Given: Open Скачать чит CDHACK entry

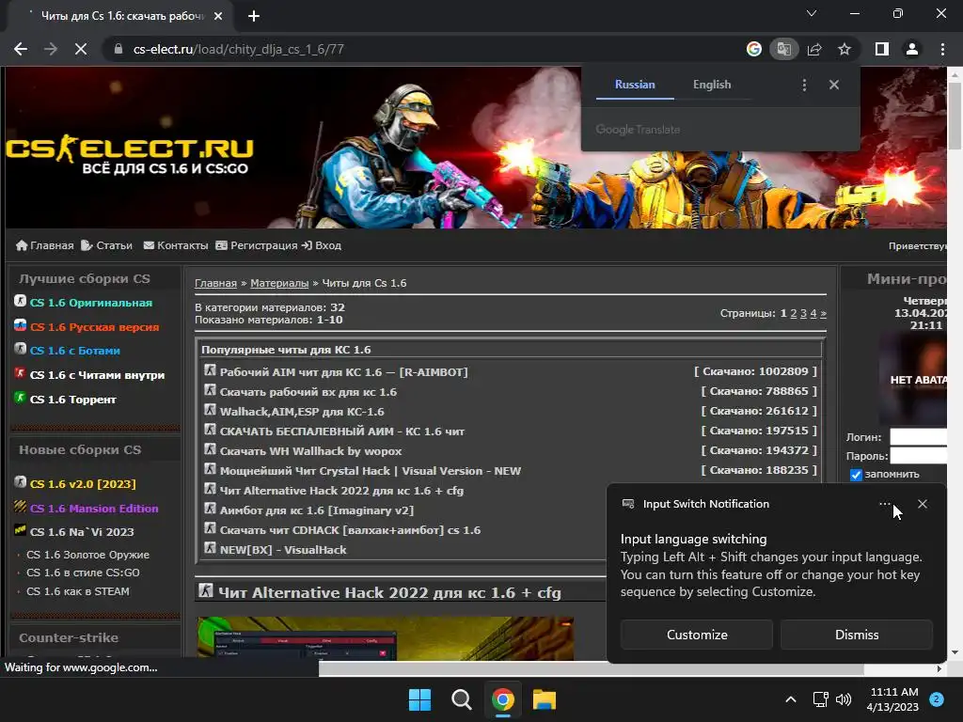Looking at the screenshot, I should [350, 530].
